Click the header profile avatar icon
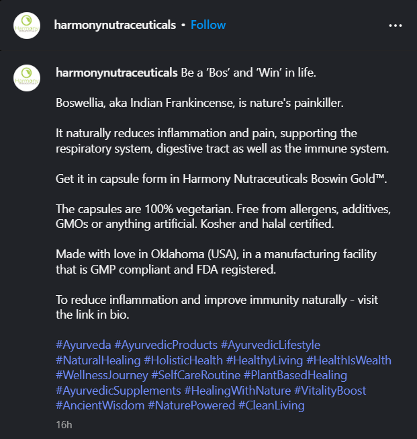 (x=28, y=25)
